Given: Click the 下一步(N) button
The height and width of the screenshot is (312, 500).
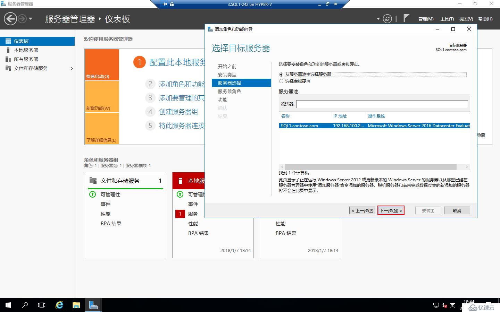Looking at the screenshot, I should pyautogui.click(x=391, y=210).
